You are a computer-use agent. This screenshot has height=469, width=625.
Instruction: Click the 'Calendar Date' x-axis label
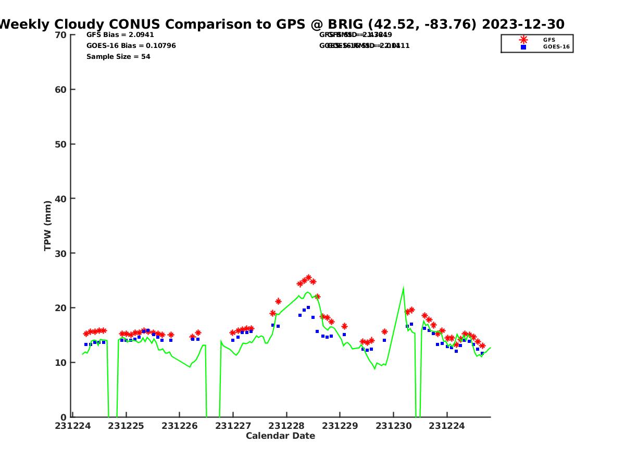281,436
